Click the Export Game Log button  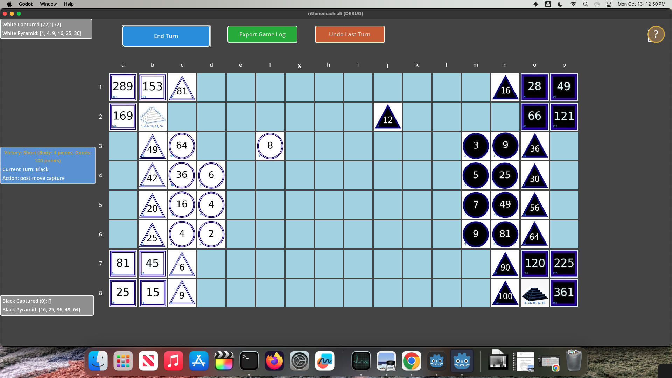(x=262, y=34)
